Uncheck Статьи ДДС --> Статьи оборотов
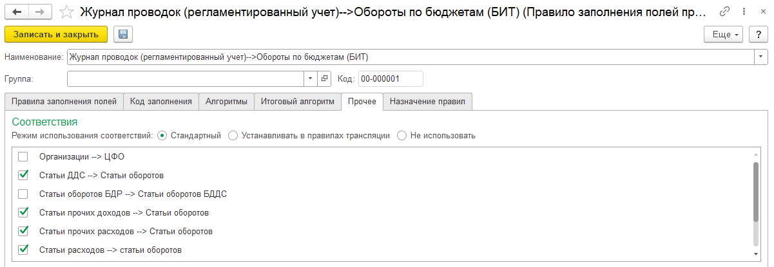 [x=24, y=174]
